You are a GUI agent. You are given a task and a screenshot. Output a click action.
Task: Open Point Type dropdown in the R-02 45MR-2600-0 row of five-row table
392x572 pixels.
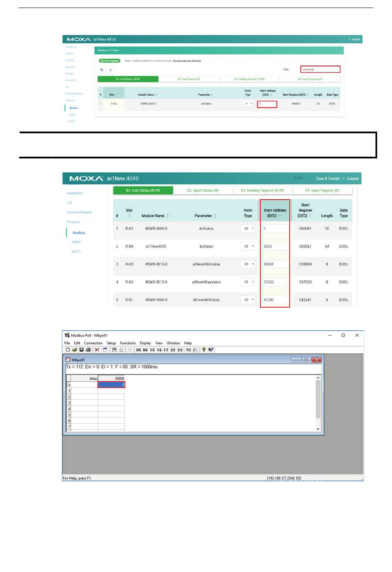(248, 228)
